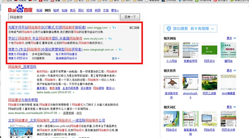The height and width of the screenshot is (138, 249).
Task: Open the 地图 tab
Action: point(97,10)
